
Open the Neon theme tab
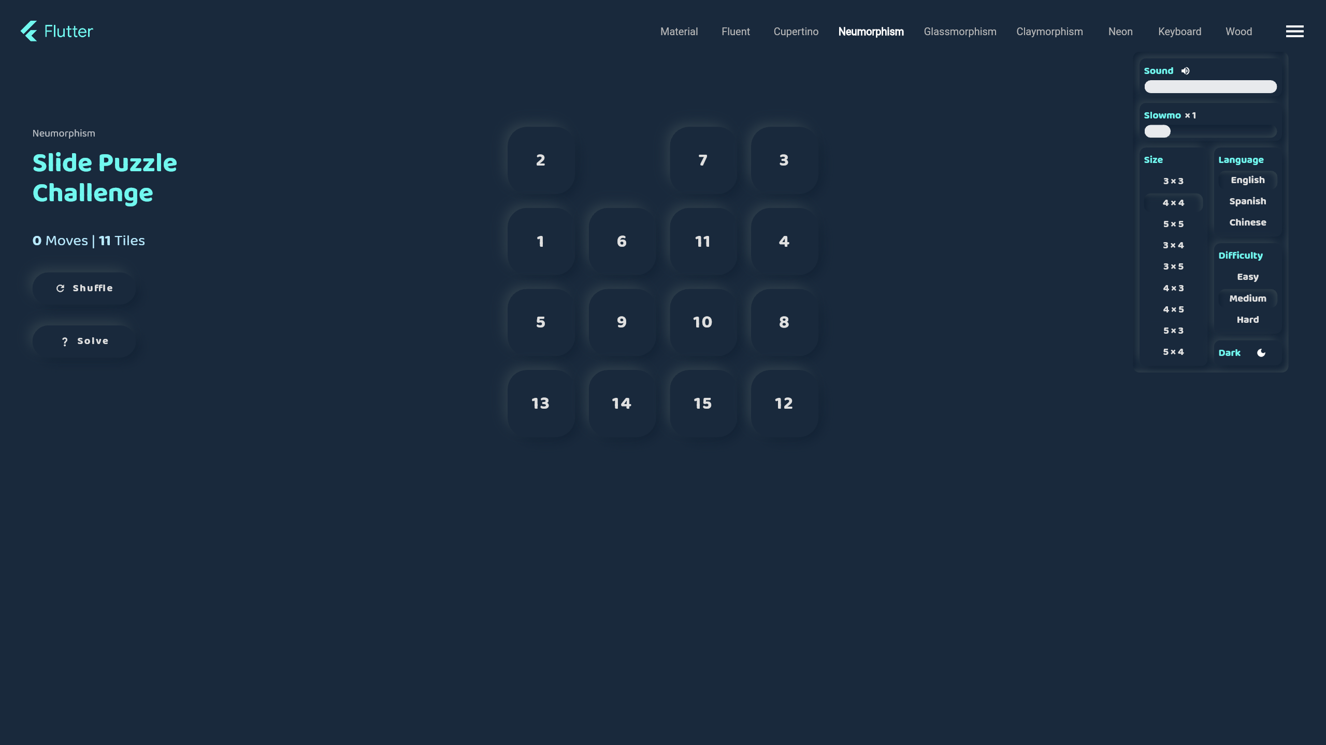pos(1120,32)
